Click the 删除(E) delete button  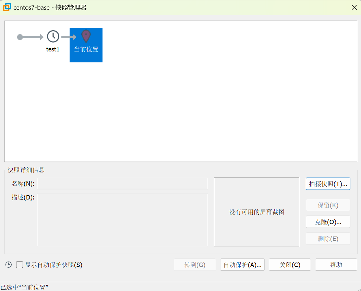328,239
